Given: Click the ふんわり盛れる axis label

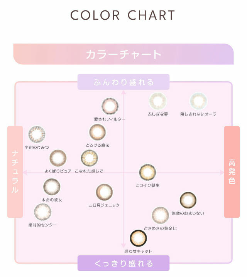Looking at the screenshot, I should pyautogui.click(x=123, y=82).
